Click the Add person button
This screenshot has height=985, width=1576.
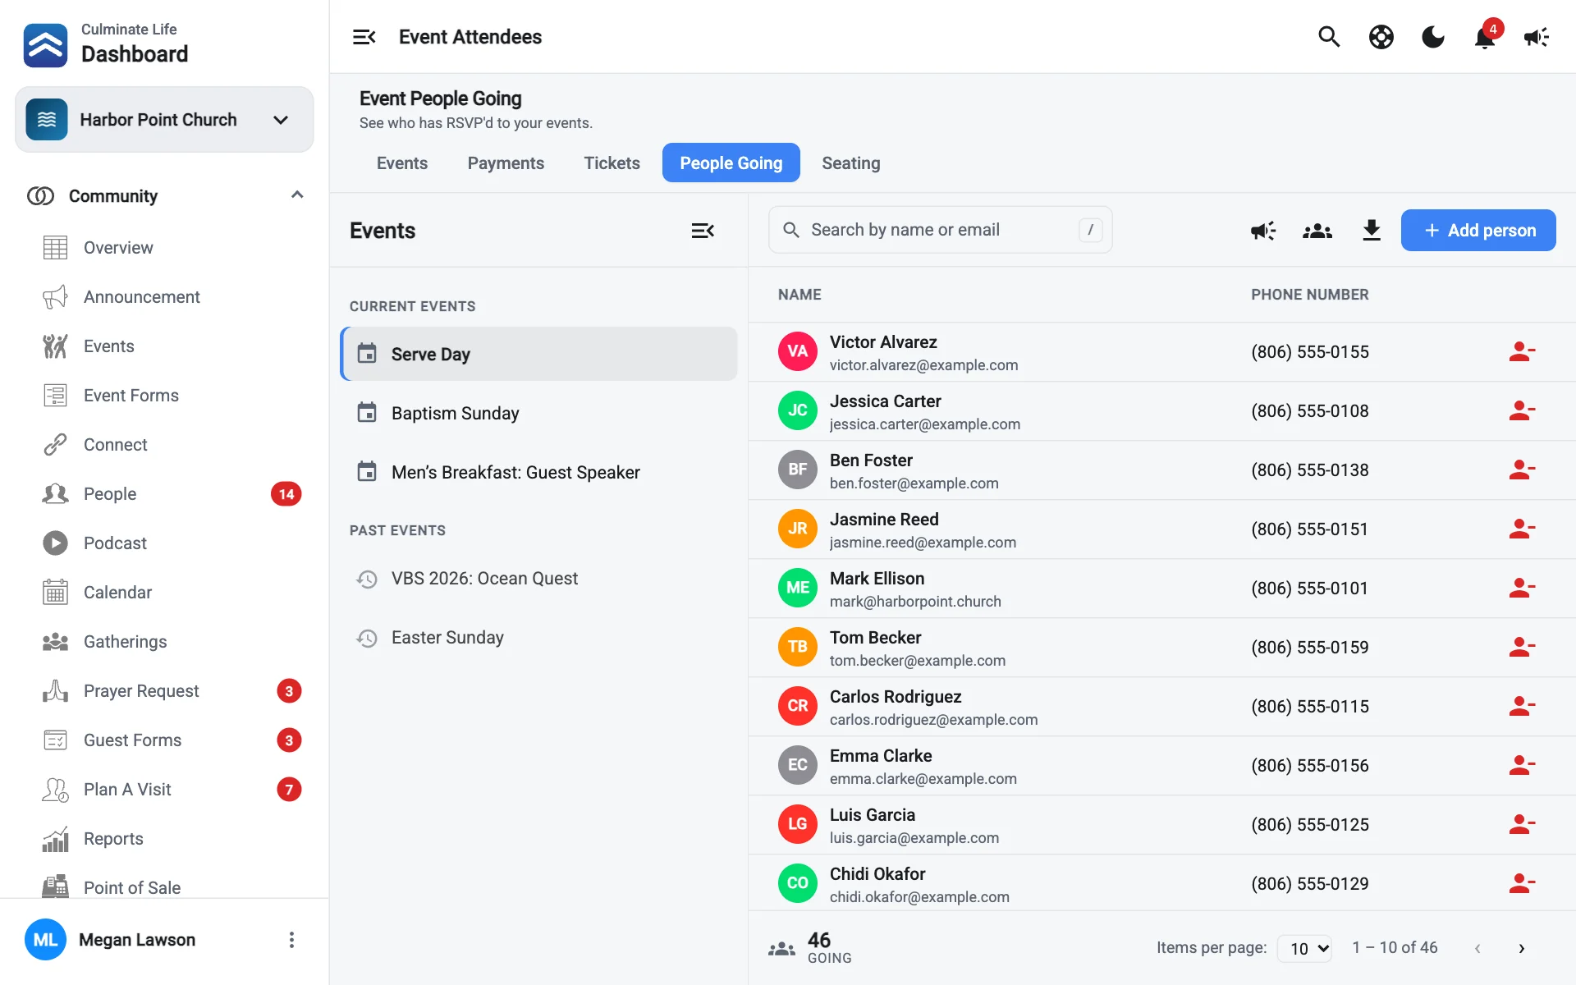tap(1478, 231)
